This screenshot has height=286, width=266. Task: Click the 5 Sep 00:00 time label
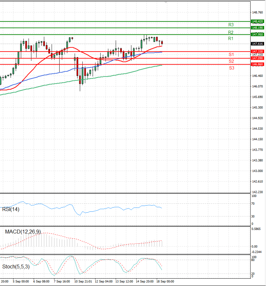(21, 281)
